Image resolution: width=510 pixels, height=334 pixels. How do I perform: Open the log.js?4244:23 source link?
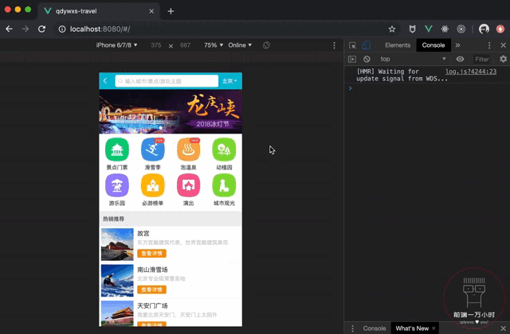471,72
